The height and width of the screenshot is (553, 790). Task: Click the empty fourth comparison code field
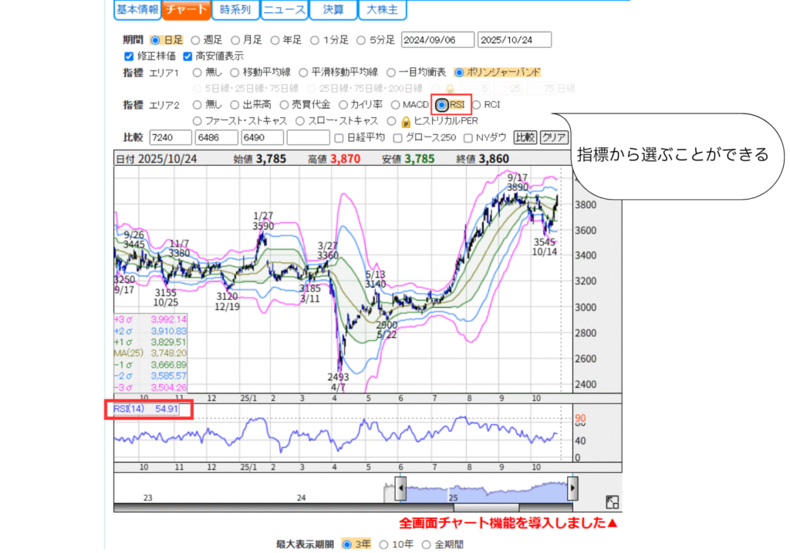(308, 137)
